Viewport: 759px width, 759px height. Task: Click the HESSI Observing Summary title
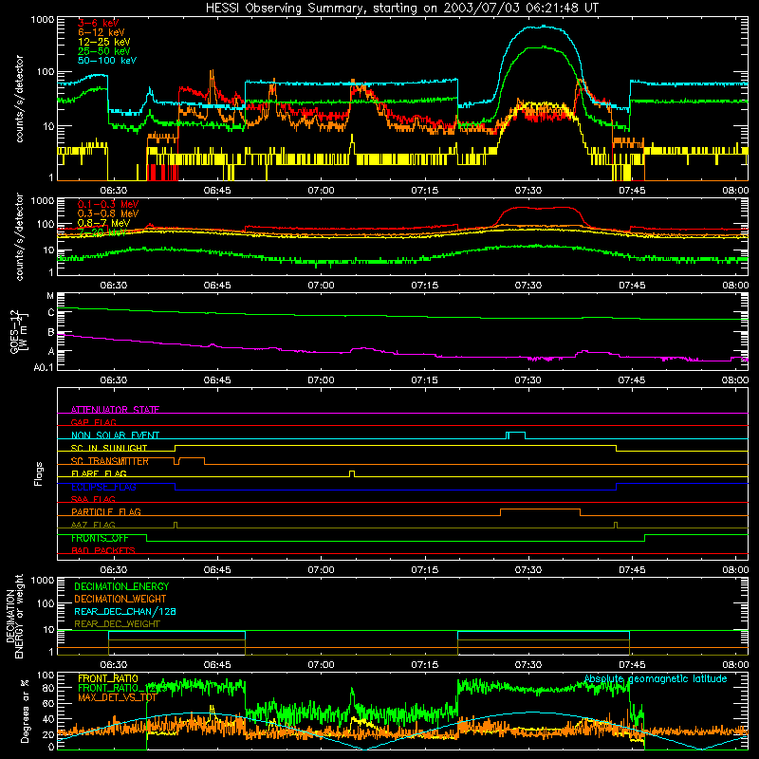click(401, 8)
